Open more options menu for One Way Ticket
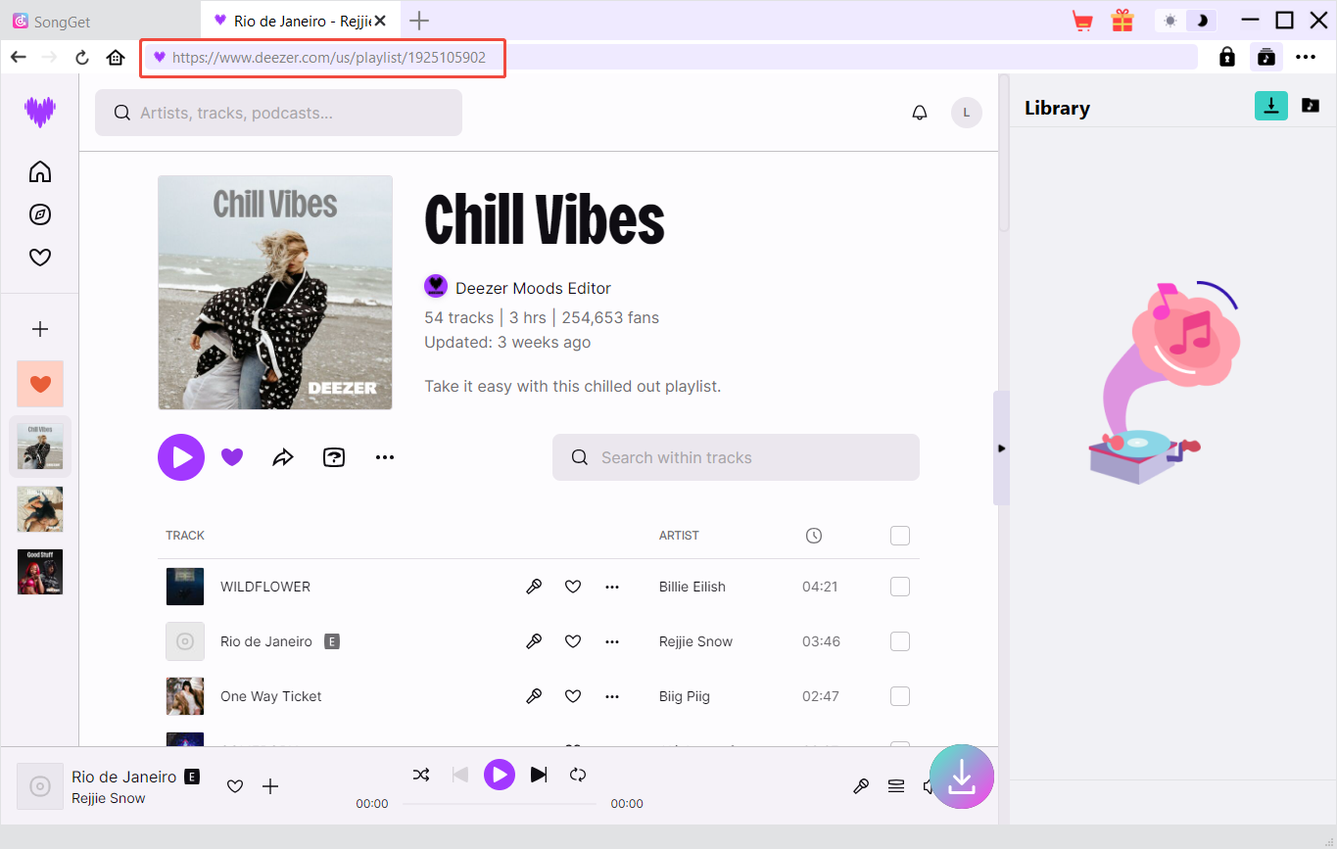The width and height of the screenshot is (1337, 849). point(612,696)
